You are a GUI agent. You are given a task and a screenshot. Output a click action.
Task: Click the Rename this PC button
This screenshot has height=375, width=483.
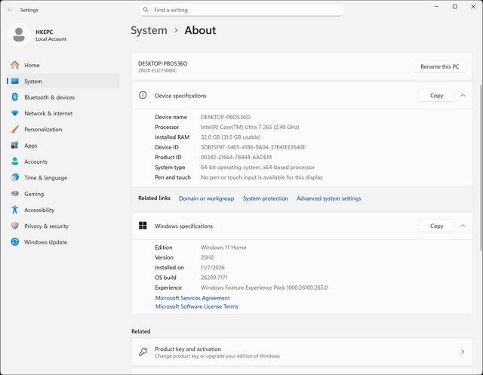[x=439, y=66]
